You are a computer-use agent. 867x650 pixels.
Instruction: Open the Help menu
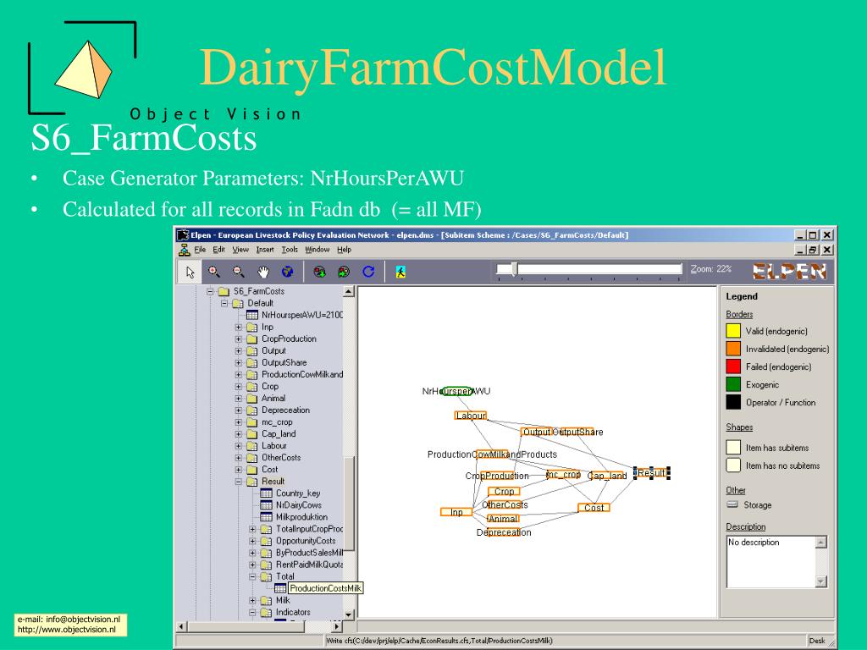click(x=344, y=250)
